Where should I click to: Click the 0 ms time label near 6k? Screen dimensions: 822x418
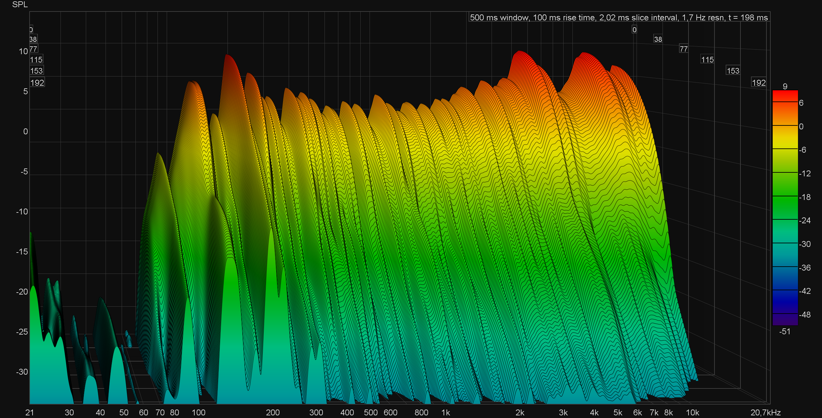tap(634, 30)
